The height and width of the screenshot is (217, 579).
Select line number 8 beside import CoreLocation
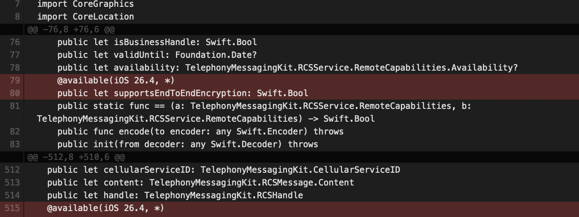(17, 17)
